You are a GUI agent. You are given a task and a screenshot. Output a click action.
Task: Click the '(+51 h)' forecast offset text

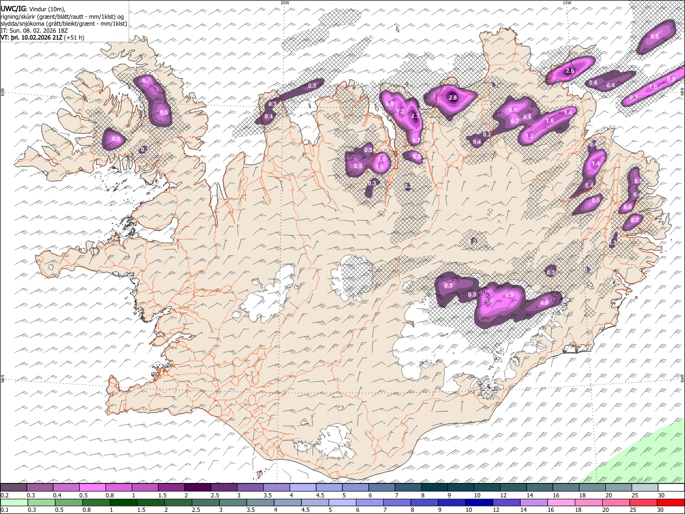coord(74,37)
